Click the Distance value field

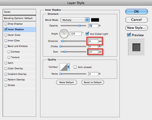[x=93, y=41]
